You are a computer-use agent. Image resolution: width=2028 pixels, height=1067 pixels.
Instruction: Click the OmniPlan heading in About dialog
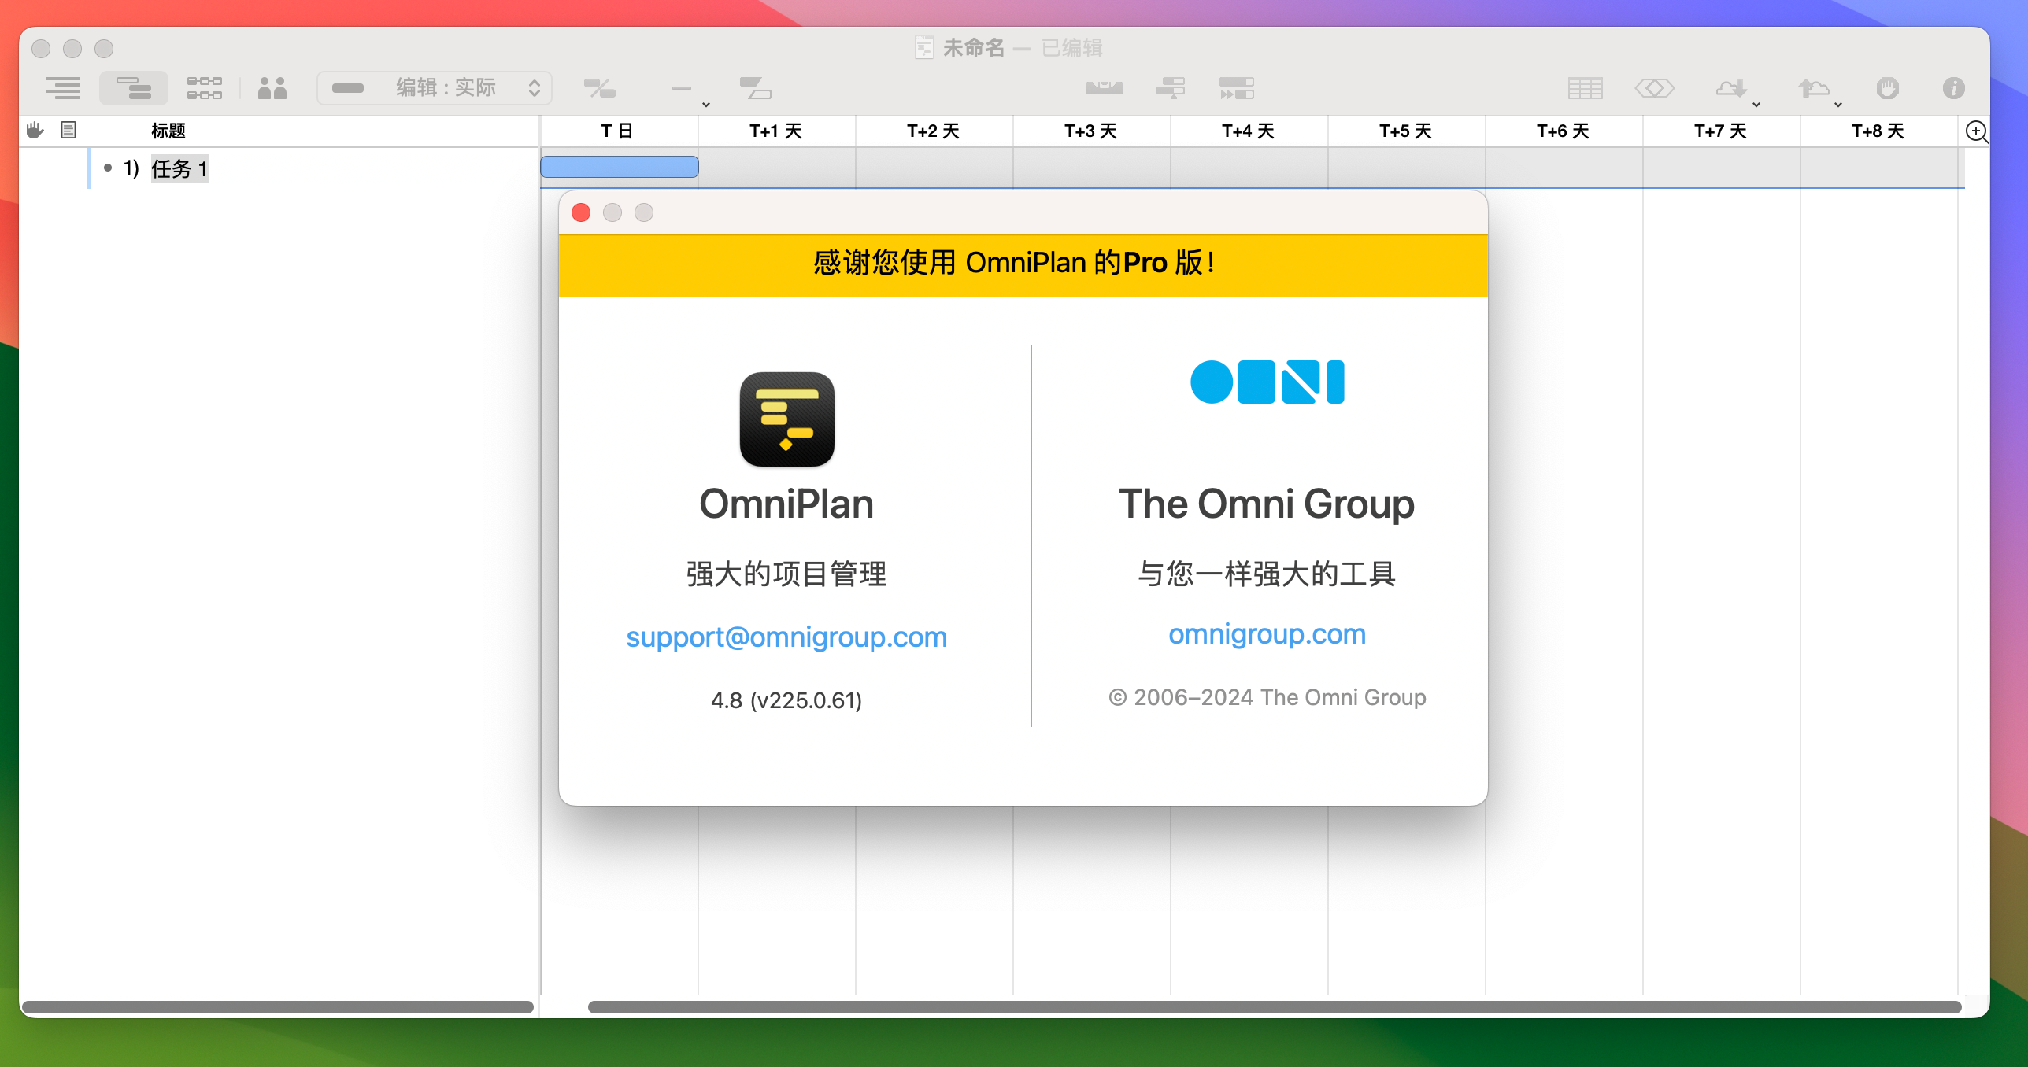786,504
